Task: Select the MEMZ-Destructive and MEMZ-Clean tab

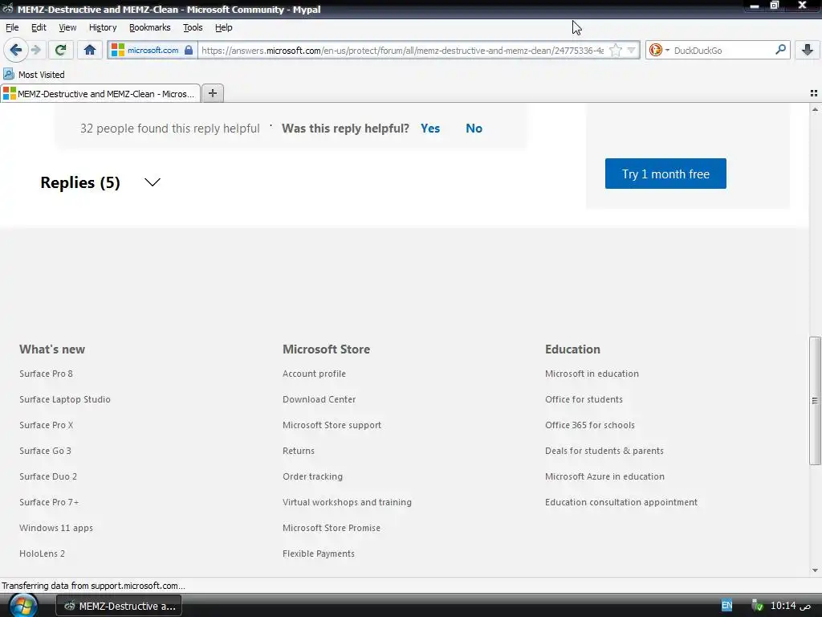Action: pos(100,94)
